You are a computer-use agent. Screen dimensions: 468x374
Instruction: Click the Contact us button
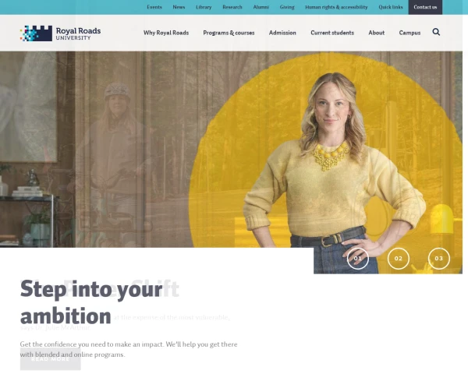pos(425,7)
